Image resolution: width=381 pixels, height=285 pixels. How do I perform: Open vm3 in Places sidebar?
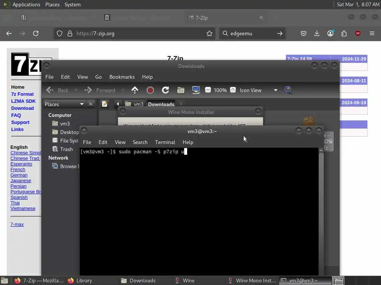coord(61,124)
